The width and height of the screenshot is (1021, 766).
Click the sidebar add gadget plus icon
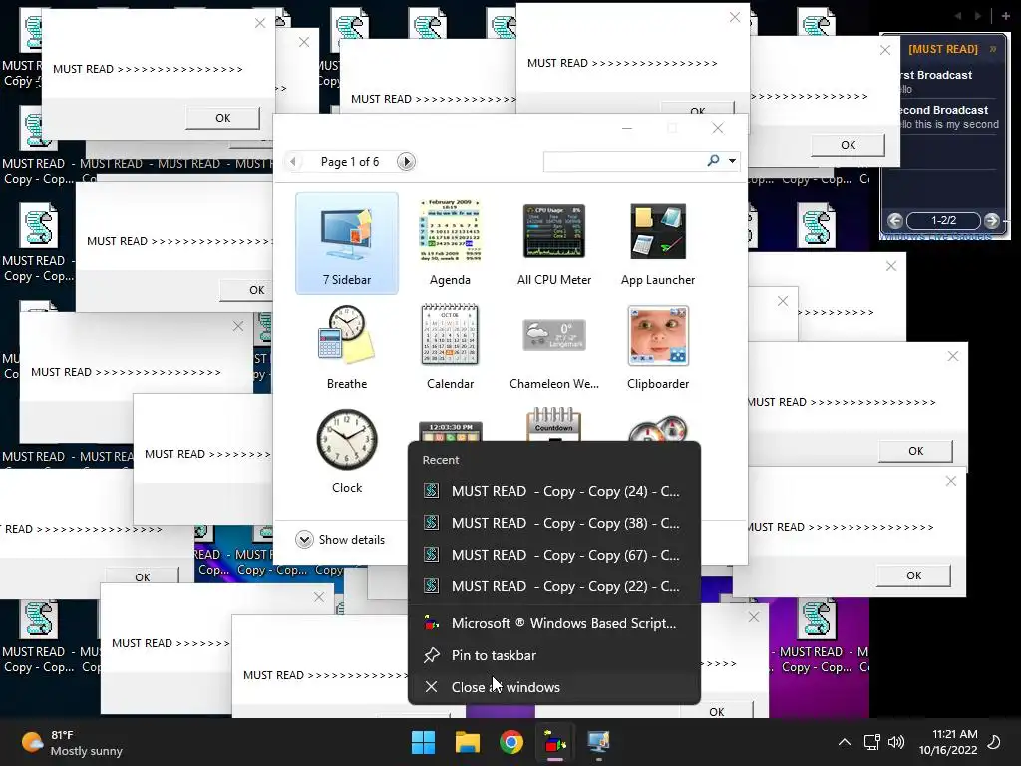tap(1005, 16)
